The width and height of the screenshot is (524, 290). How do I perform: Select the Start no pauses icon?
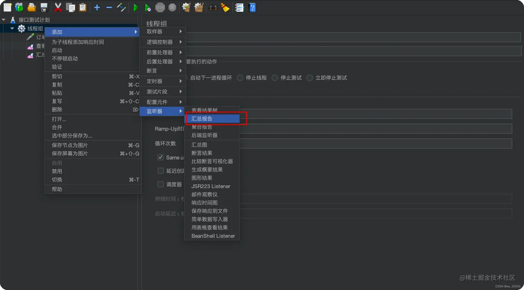click(147, 7)
